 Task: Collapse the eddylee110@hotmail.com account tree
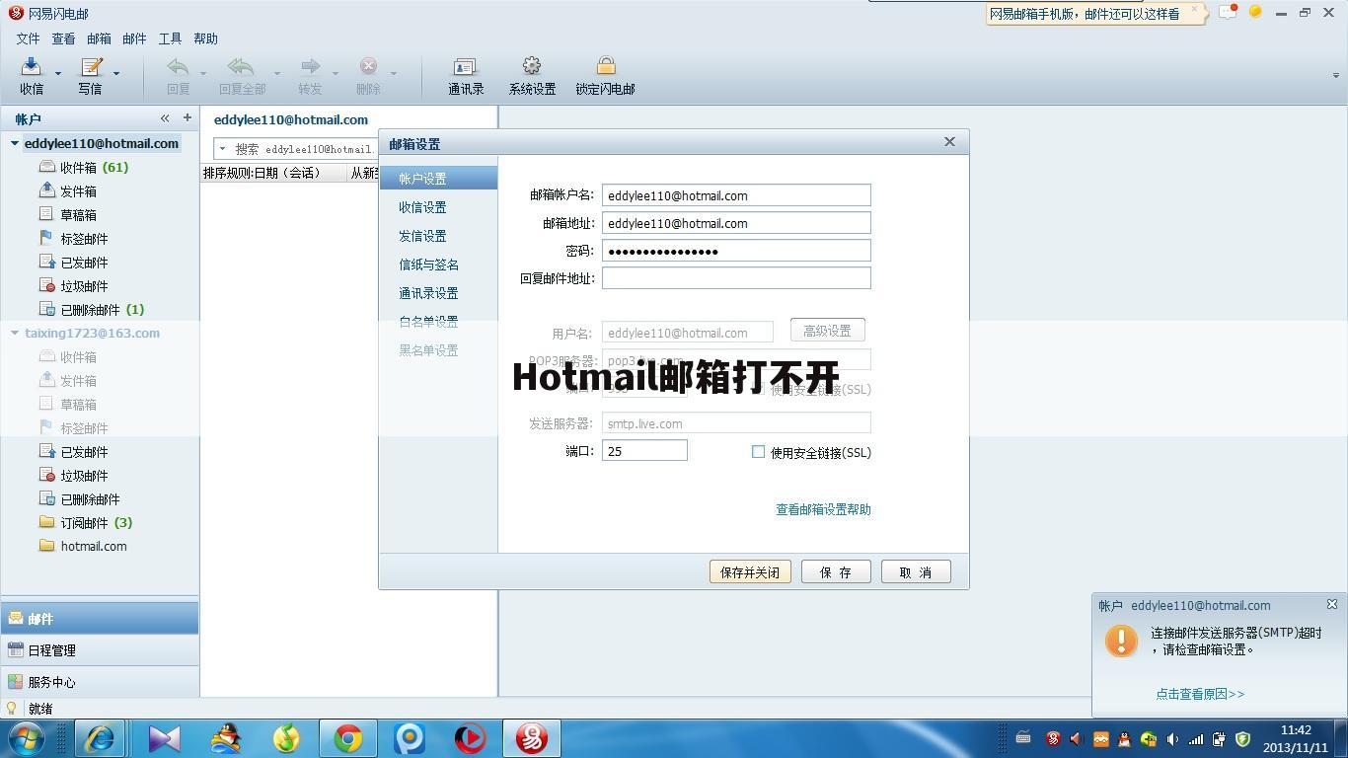coord(15,143)
